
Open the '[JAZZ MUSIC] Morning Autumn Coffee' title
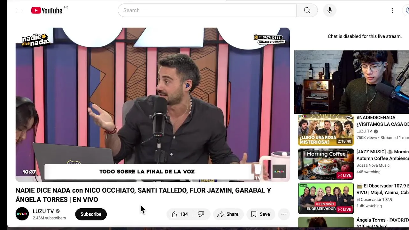pyautogui.click(x=383, y=155)
